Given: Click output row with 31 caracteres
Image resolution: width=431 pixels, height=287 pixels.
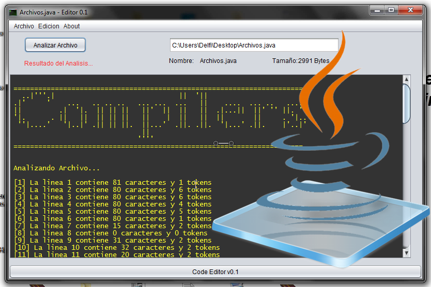Looking at the screenshot, I should click(113, 241).
